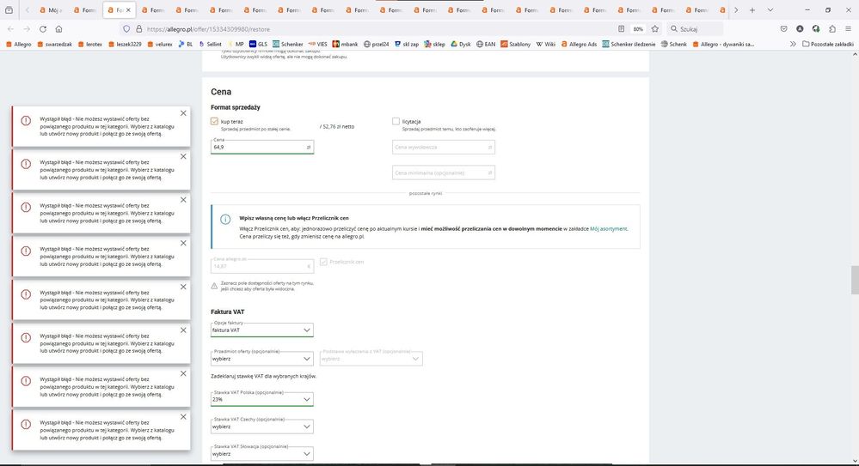Click the 80% zoom level indicator

click(638, 28)
